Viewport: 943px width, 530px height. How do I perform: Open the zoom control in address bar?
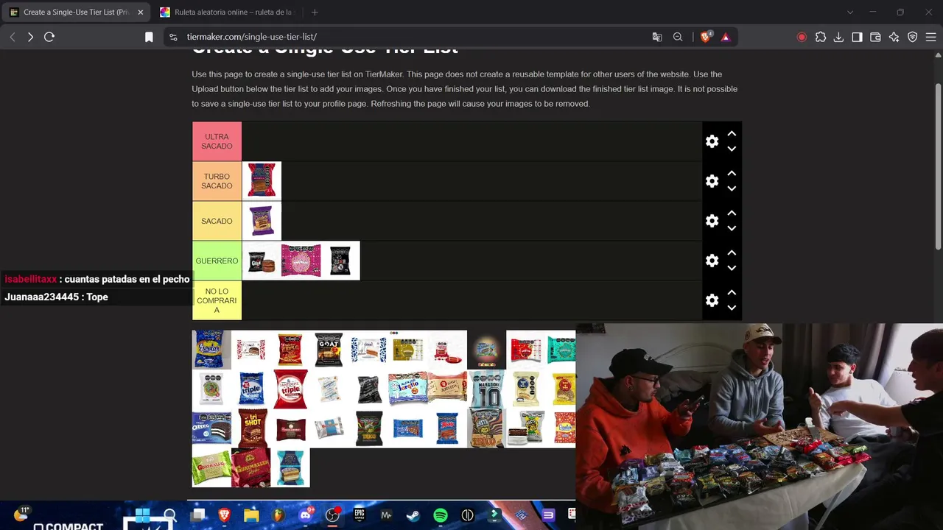tap(678, 37)
